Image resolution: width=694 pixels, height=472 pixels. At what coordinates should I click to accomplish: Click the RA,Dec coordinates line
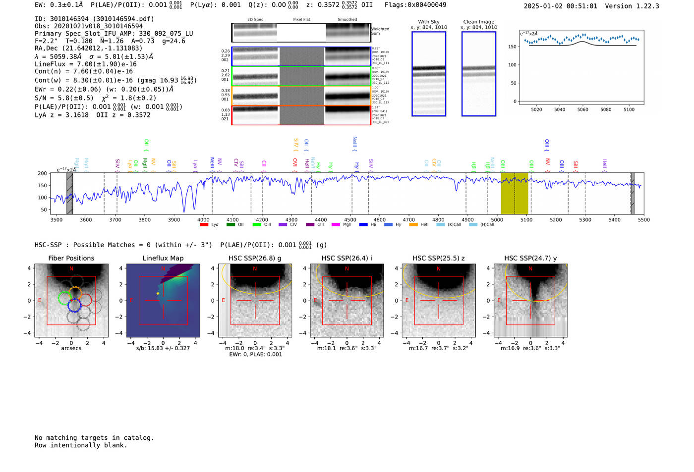(x=88, y=49)
